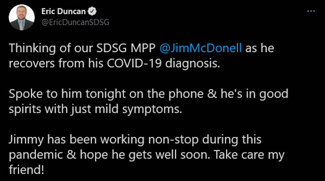Click the words "in good" ending the line
325x181 pixels.
pyautogui.click(x=272, y=94)
